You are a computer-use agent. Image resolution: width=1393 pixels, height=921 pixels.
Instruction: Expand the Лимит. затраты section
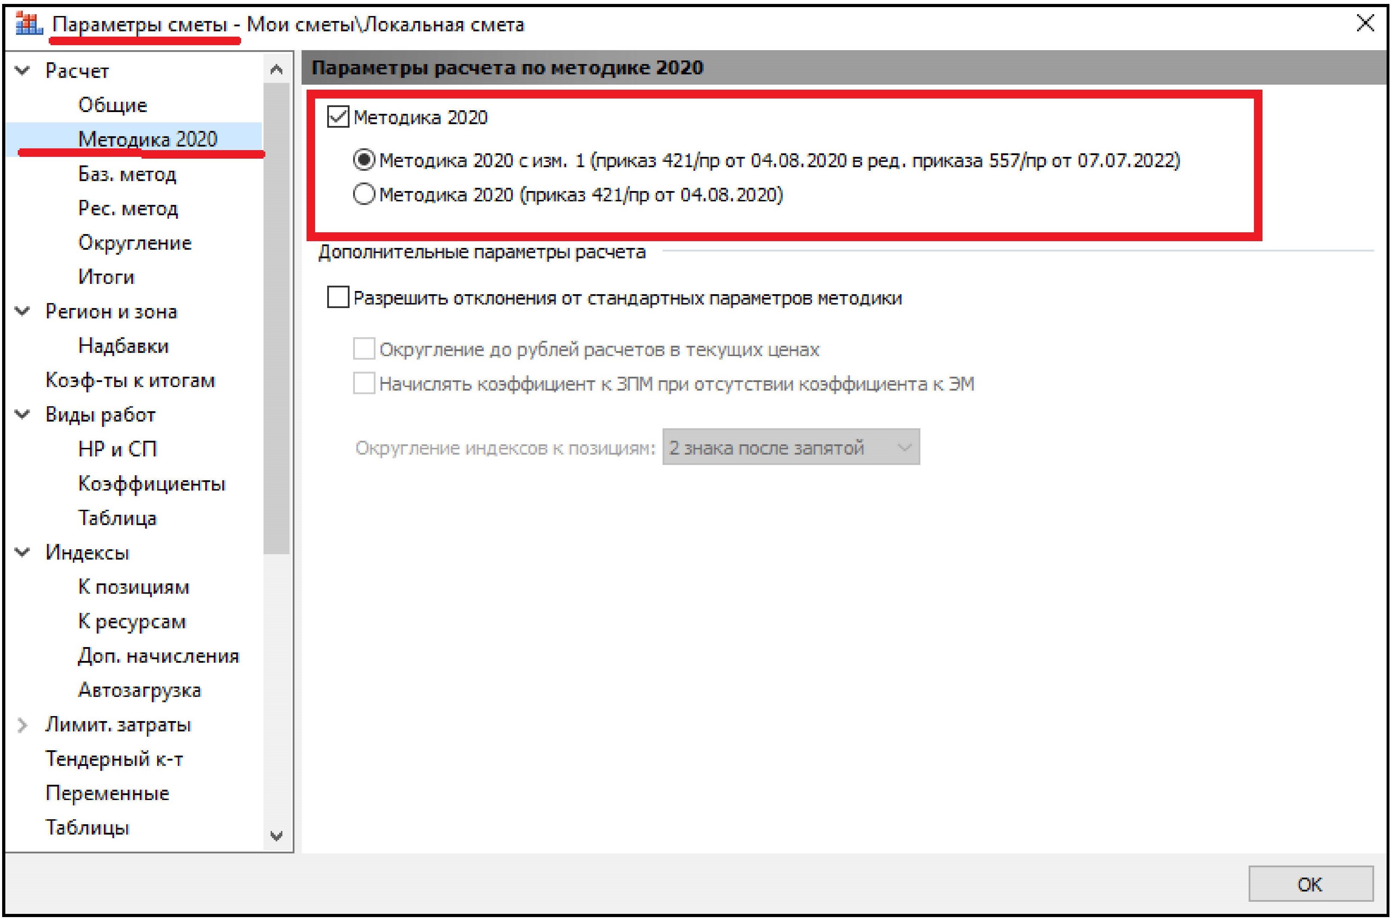coord(22,725)
